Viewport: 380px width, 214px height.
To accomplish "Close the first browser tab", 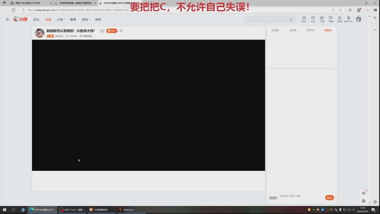I will 51,3.
